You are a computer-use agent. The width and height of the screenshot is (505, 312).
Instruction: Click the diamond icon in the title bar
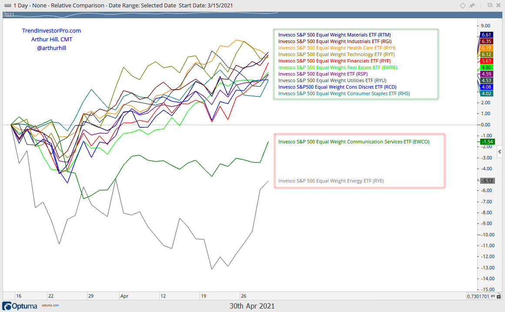(462, 6)
